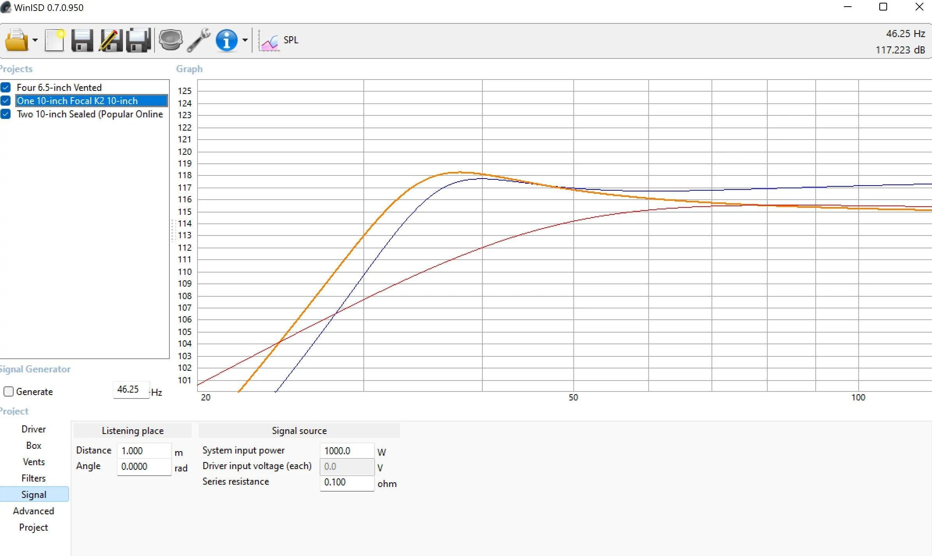Viewport: 932px width, 556px height.
Task: Click the Distance input field
Action: coord(144,451)
